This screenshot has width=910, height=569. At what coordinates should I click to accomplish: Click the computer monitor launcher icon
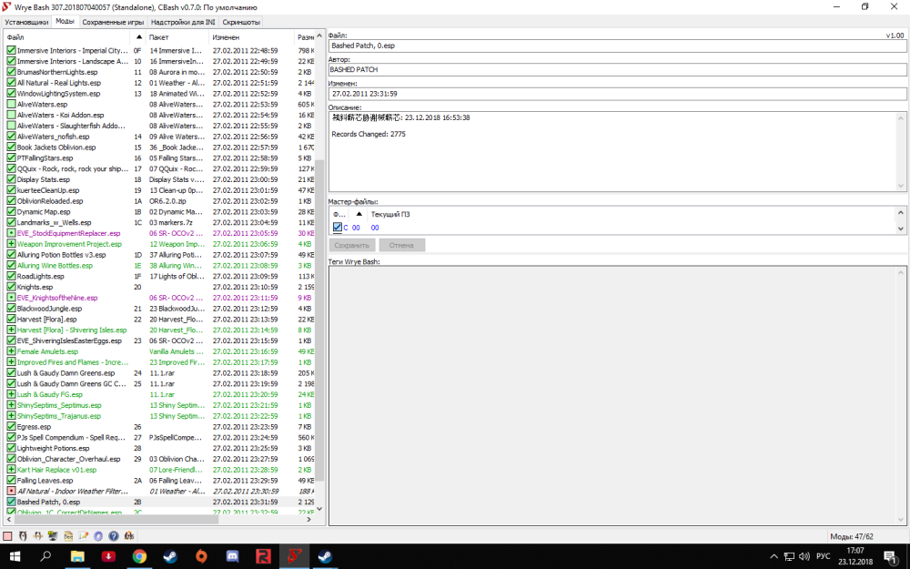(53, 536)
